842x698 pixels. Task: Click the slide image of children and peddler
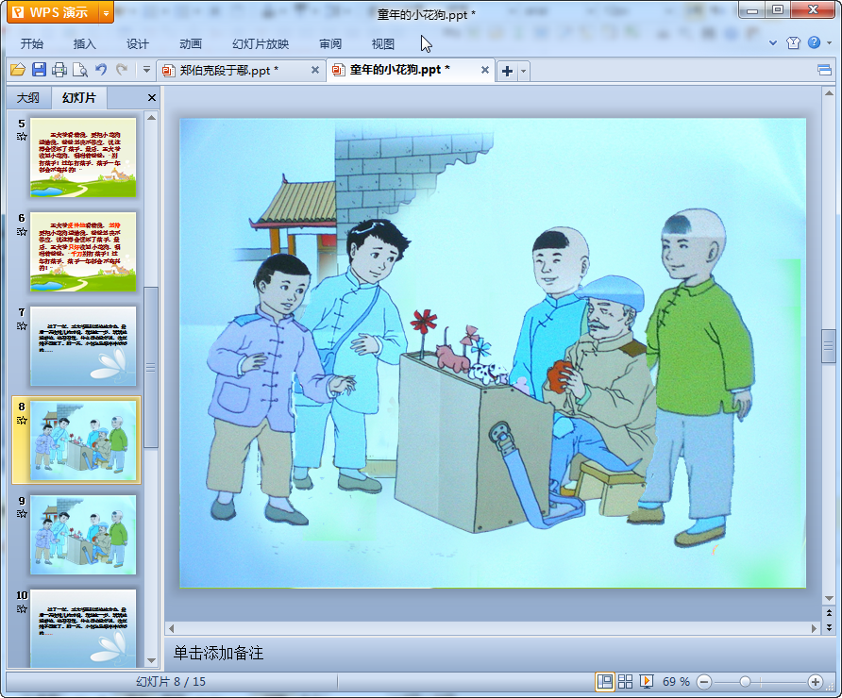point(493,353)
